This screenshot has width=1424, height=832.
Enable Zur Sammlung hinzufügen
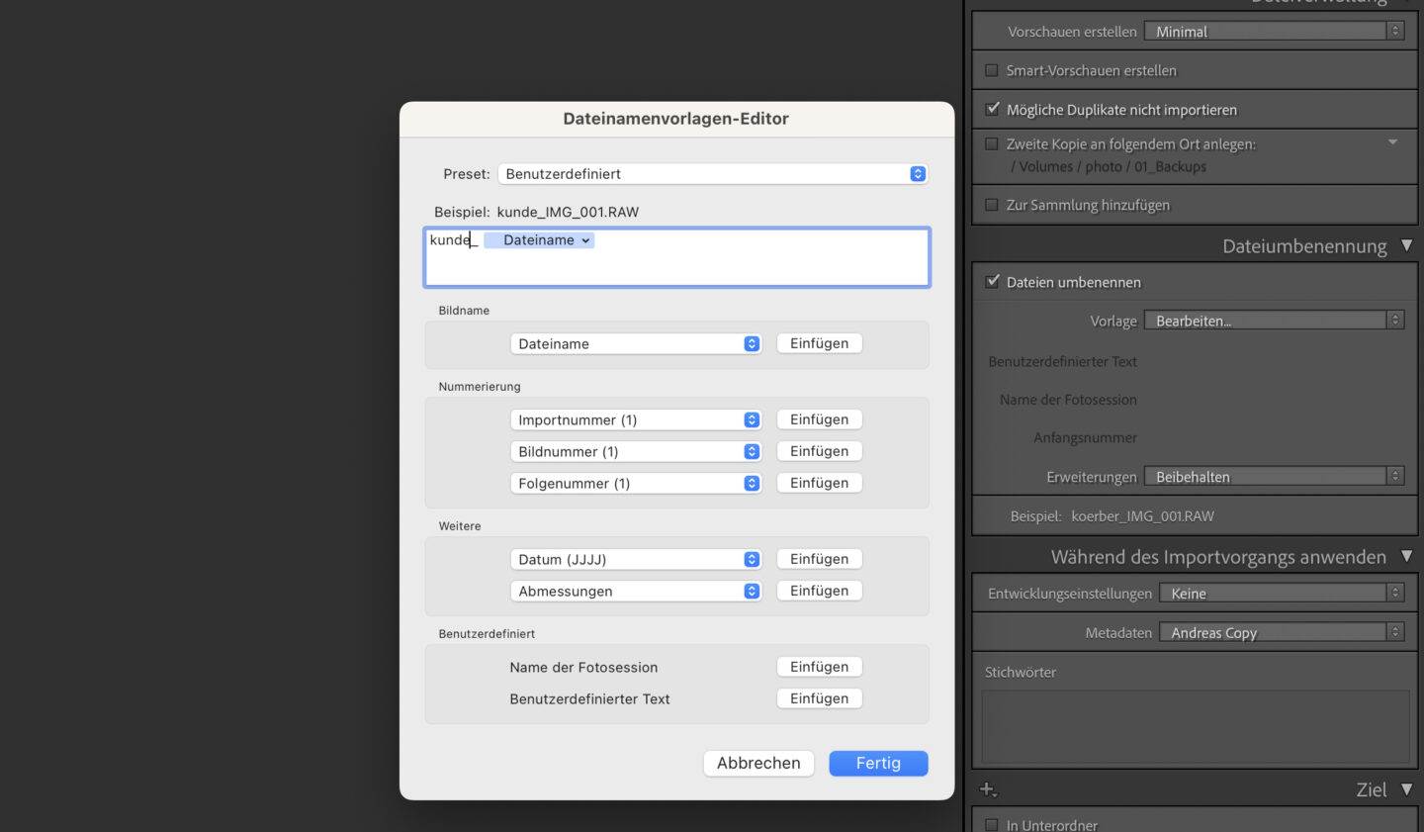click(992, 205)
